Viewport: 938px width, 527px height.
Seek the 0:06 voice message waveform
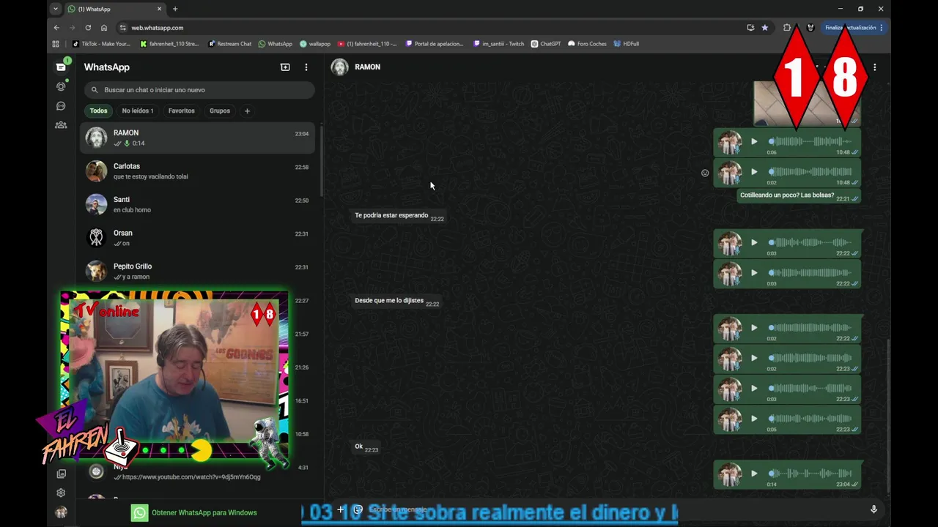810,141
